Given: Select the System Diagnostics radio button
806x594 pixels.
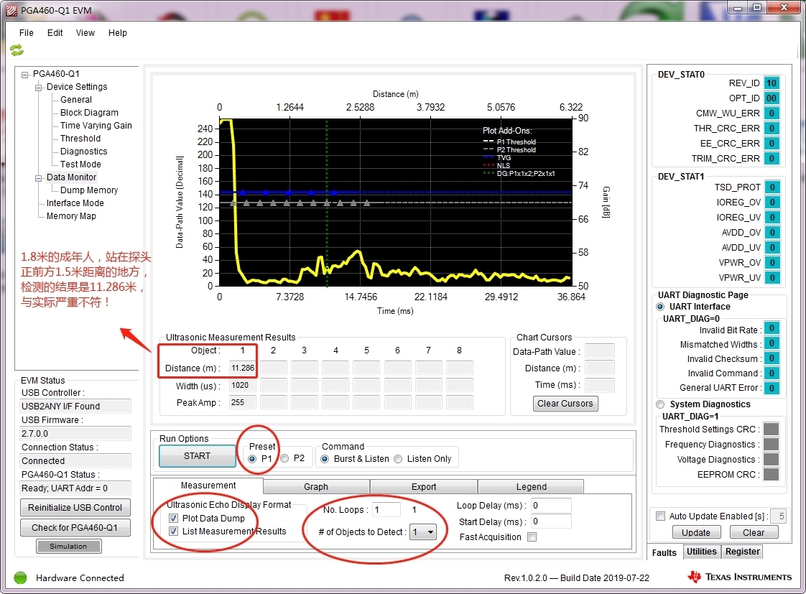Looking at the screenshot, I should coord(660,404).
